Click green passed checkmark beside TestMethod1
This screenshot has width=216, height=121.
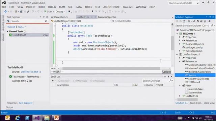(10, 35)
